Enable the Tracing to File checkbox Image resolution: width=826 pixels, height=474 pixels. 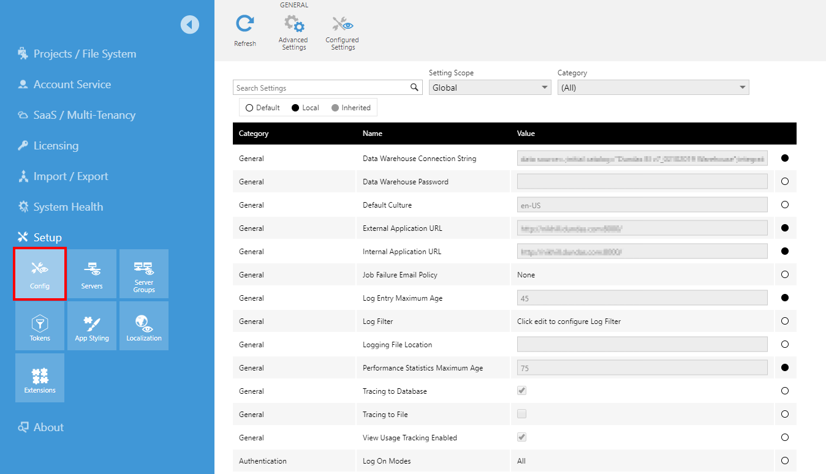tap(522, 414)
